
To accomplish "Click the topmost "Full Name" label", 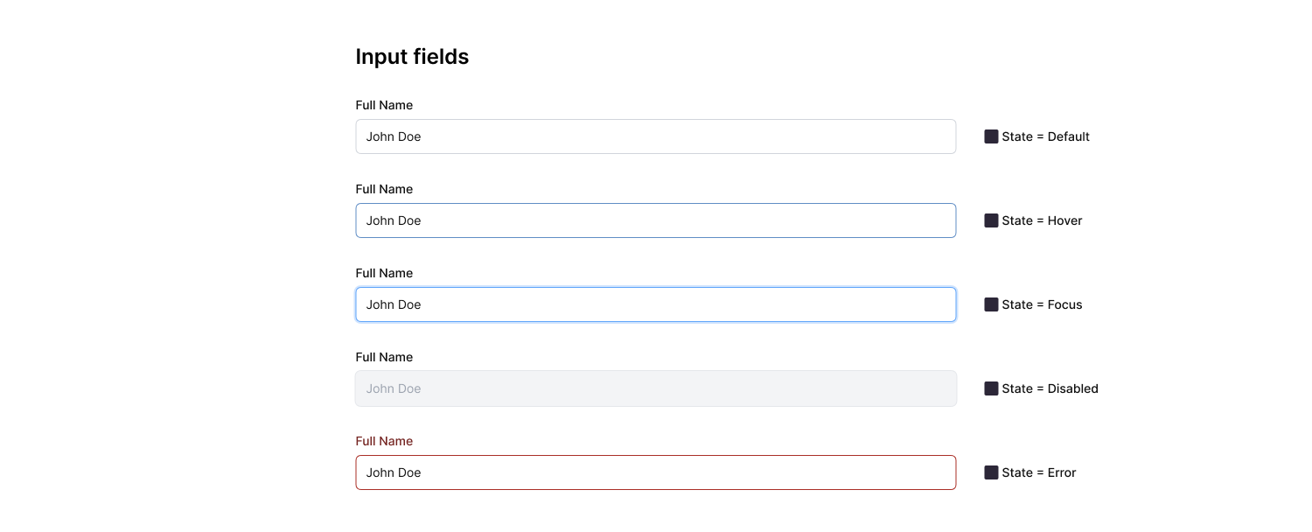I will click(384, 105).
